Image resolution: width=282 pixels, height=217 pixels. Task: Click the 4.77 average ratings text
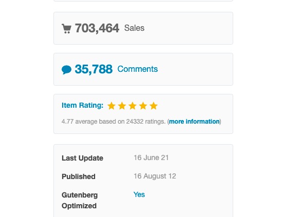(x=114, y=122)
